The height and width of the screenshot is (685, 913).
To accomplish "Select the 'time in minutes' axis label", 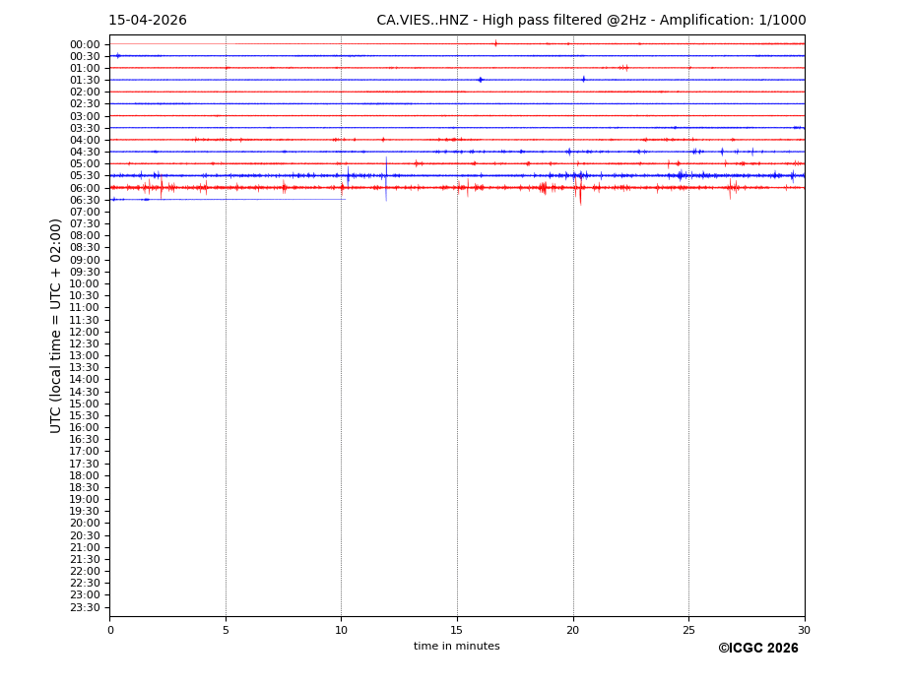I will [x=456, y=647].
